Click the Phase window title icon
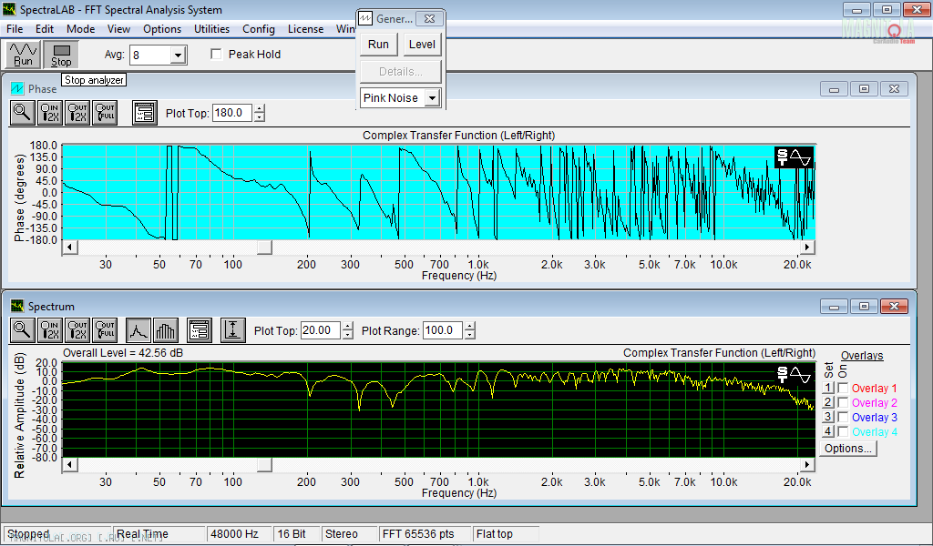The width and height of the screenshot is (933, 546). coord(17,88)
